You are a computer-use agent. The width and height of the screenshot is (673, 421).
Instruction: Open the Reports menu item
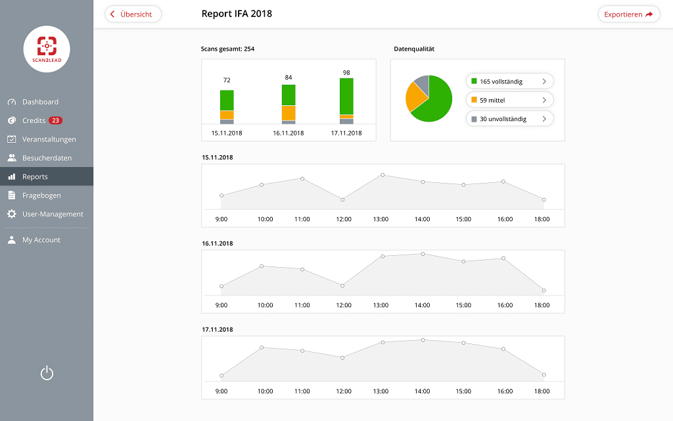pyautogui.click(x=35, y=177)
